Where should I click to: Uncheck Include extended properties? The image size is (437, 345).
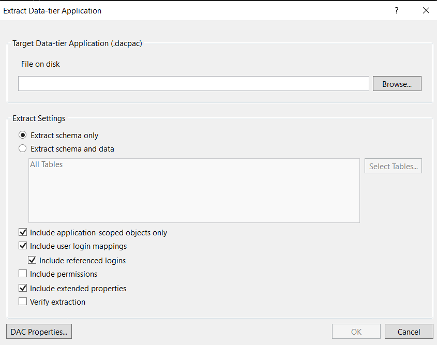23,288
